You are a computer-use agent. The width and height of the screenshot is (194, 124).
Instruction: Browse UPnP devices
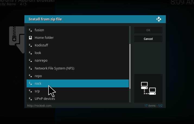click(x=78, y=99)
